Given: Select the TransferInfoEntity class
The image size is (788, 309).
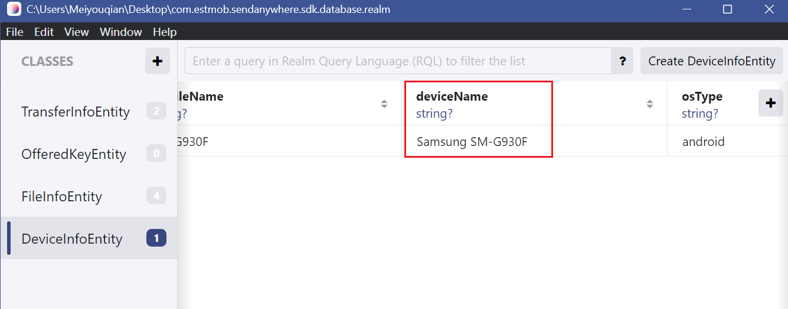Looking at the screenshot, I should [x=76, y=112].
